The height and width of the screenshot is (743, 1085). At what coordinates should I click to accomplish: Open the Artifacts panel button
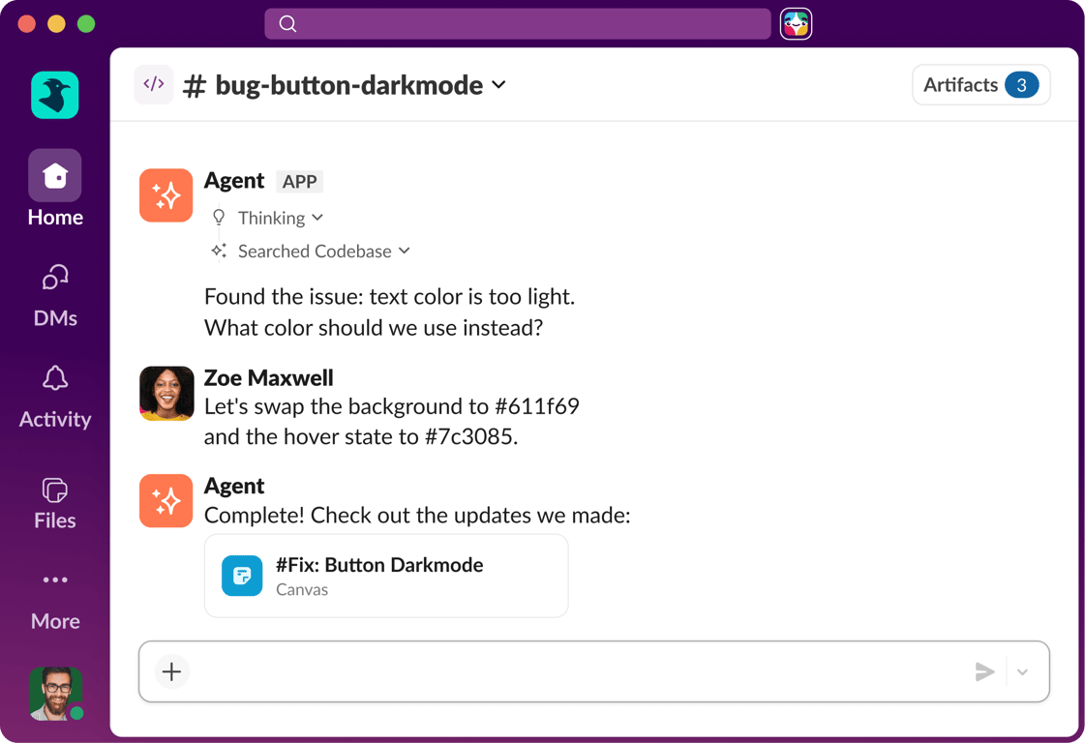[x=981, y=85]
